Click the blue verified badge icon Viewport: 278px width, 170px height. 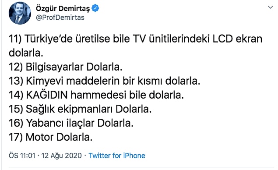95,8
